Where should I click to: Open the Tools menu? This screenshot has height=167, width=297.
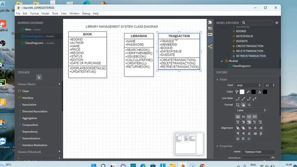(x=55, y=13)
